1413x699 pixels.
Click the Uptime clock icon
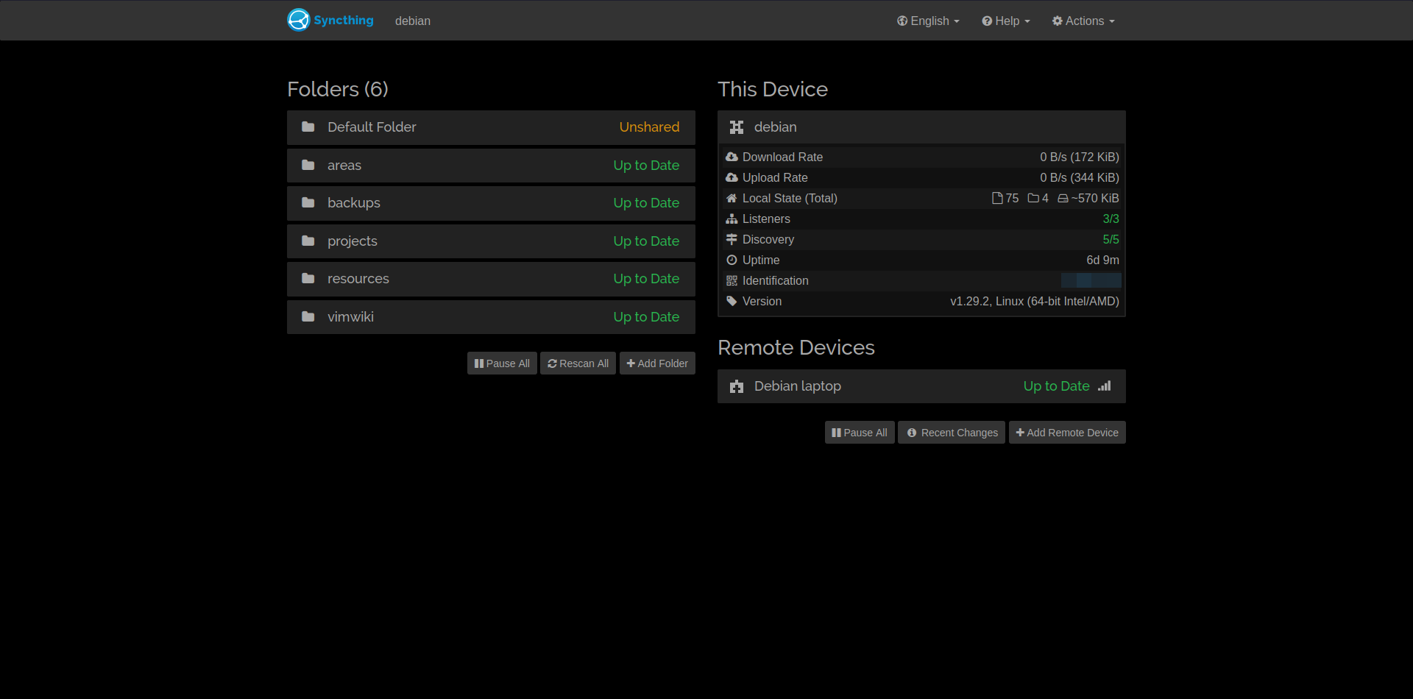pos(732,260)
